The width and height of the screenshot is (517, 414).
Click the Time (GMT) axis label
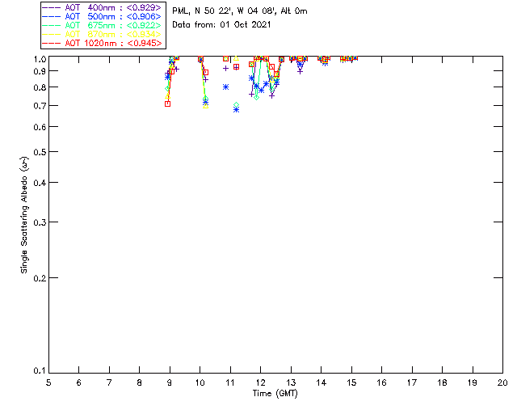pyautogui.click(x=275, y=394)
